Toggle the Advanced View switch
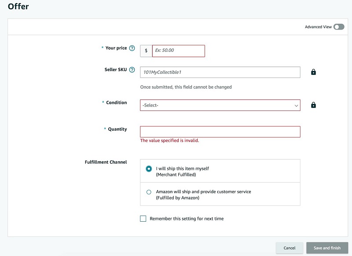This screenshot has height=256, width=352. [x=339, y=27]
